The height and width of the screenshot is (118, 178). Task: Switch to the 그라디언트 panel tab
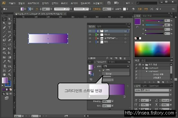[100, 62]
